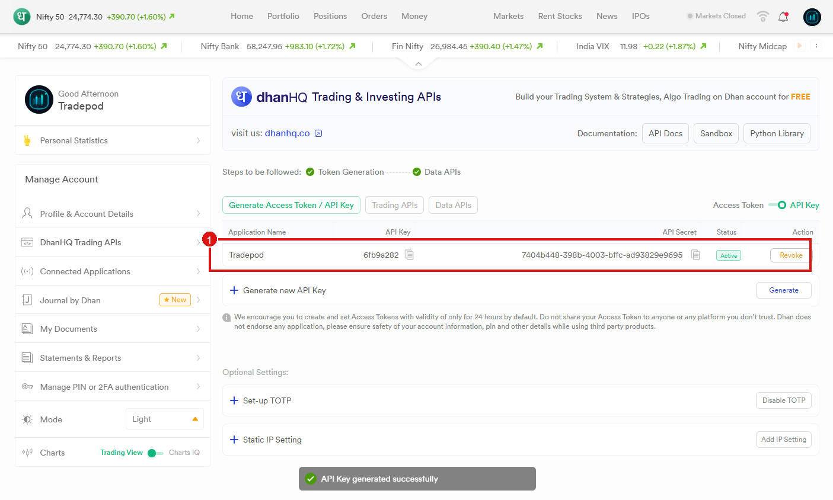Open Money from top navigation
This screenshot has height=500, width=833.
(414, 17)
